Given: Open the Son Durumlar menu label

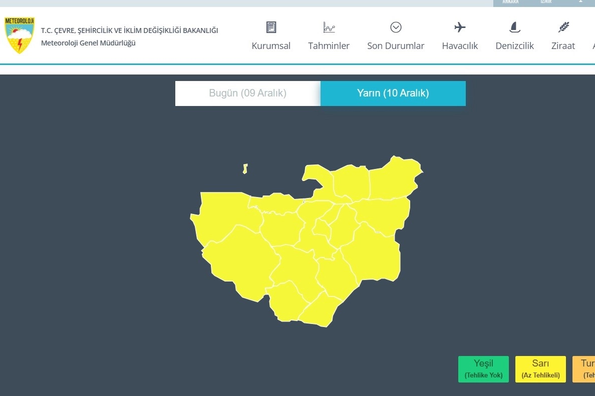Looking at the screenshot, I should pos(396,46).
